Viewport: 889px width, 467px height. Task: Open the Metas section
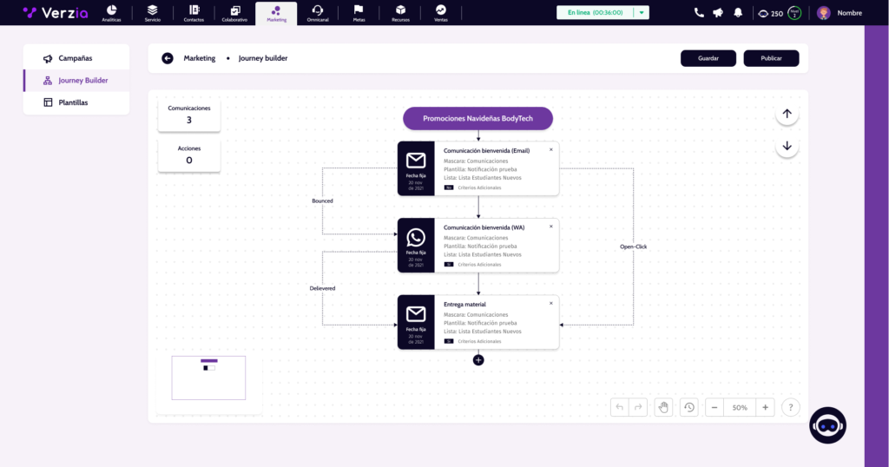point(359,13)
